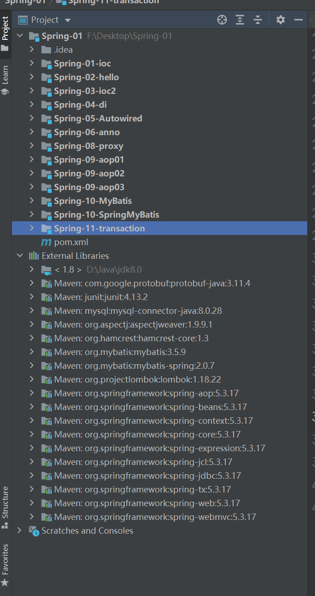Viewport: 315px width, 596px height.
Task: Select the Spring-10-MyBatis module
Action: (x=92, y=201)
